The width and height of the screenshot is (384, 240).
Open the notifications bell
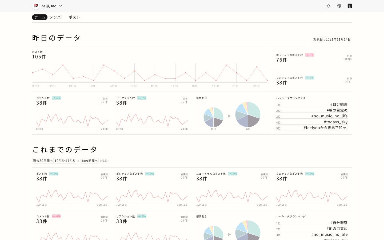(x=329, y=6)
